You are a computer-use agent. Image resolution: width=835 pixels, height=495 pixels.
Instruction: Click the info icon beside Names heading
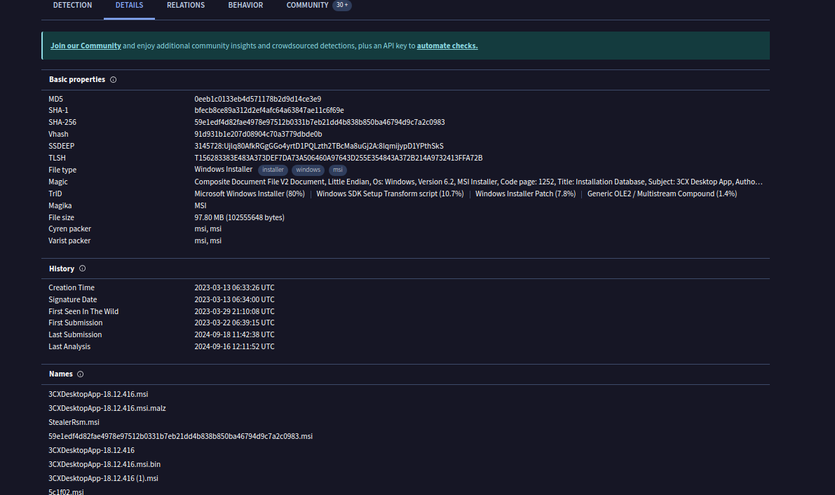[81, 374]
